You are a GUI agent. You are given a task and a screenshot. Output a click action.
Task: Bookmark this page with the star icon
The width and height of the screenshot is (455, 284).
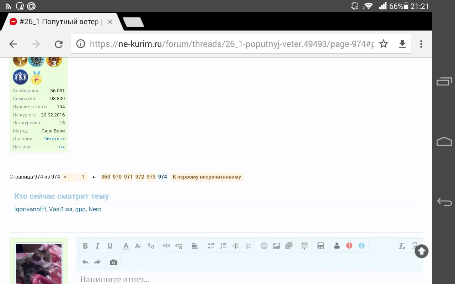(x=384, y=44)
